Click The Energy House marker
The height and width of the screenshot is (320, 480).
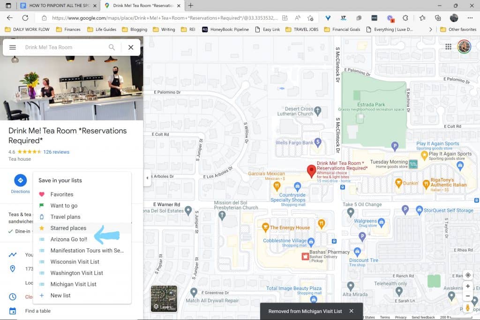(x=265, y=227)
